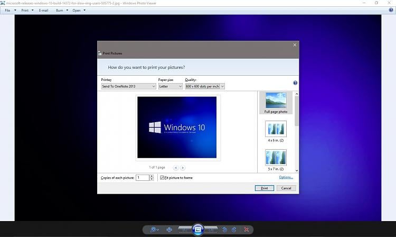Show previous print preview page
The image size is (396, 237).
[176, 168]
